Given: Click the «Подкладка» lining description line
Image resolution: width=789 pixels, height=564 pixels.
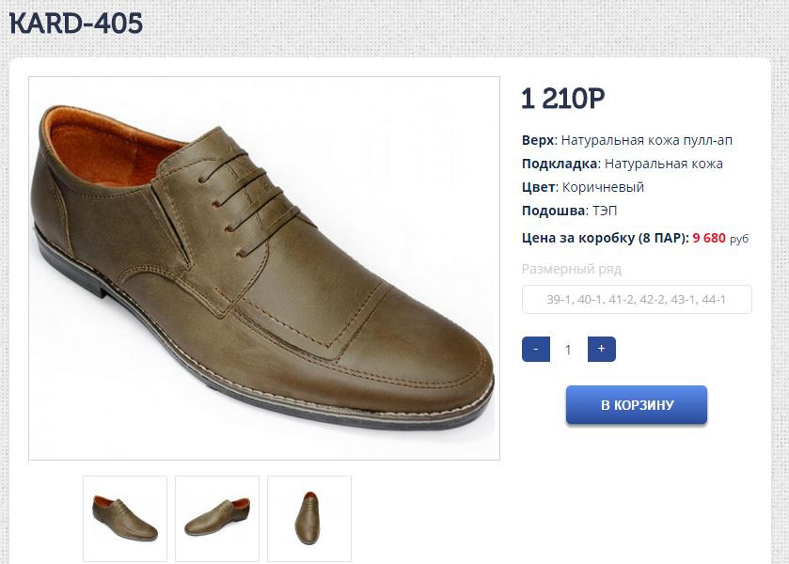Looking at the screenshot, I should 622,164.
